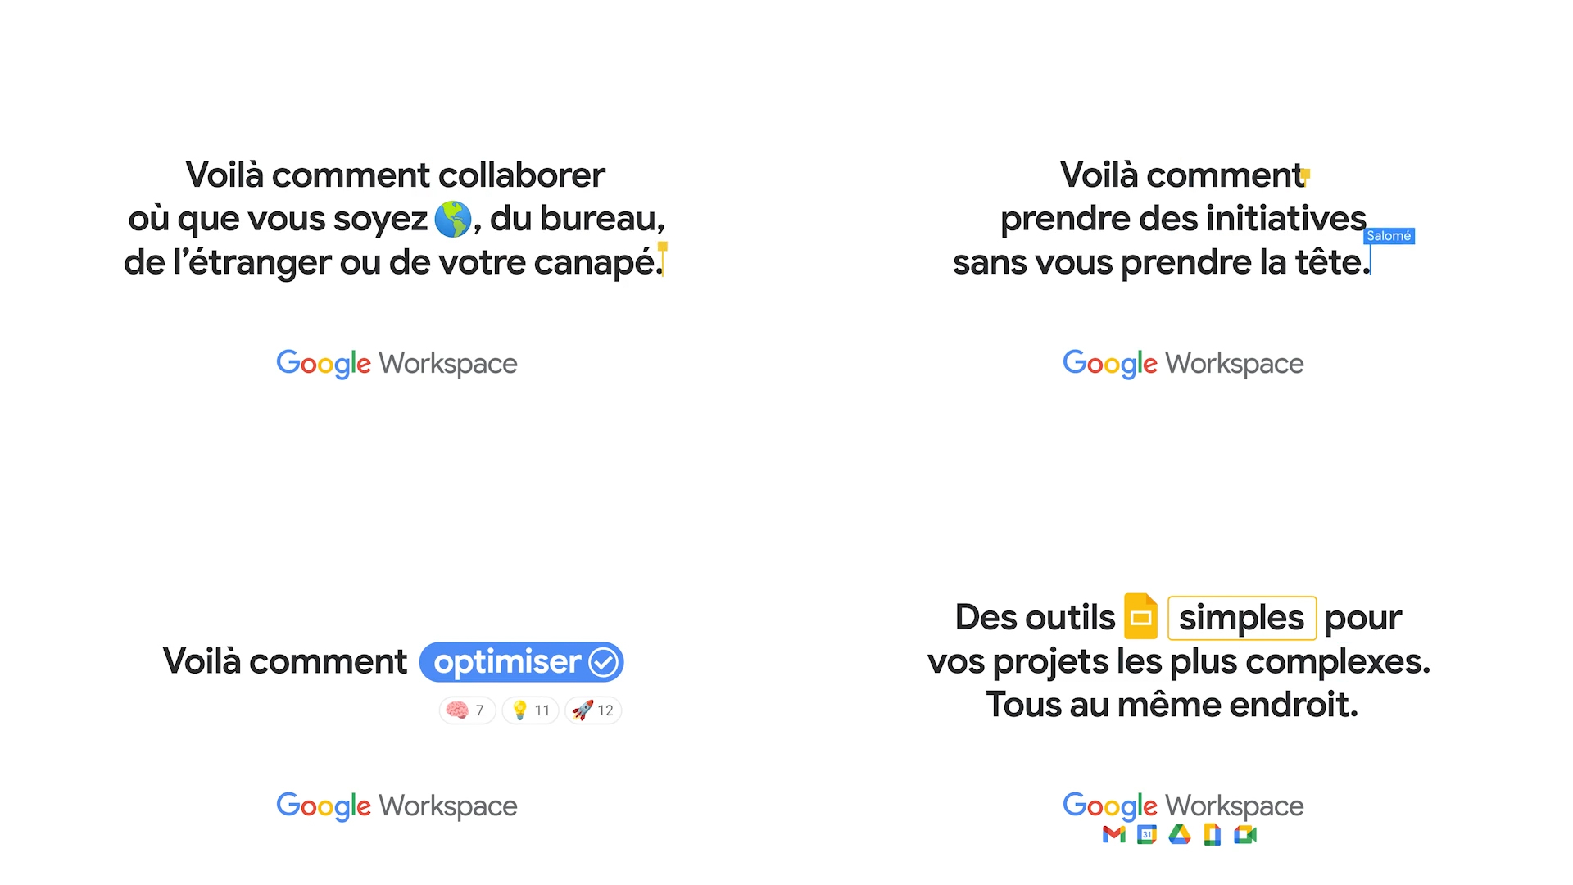The height and width of the screenshot is (885, 1573).
Task: Open the Google Calendar 31 icon
Action: tap(1147, 835)
